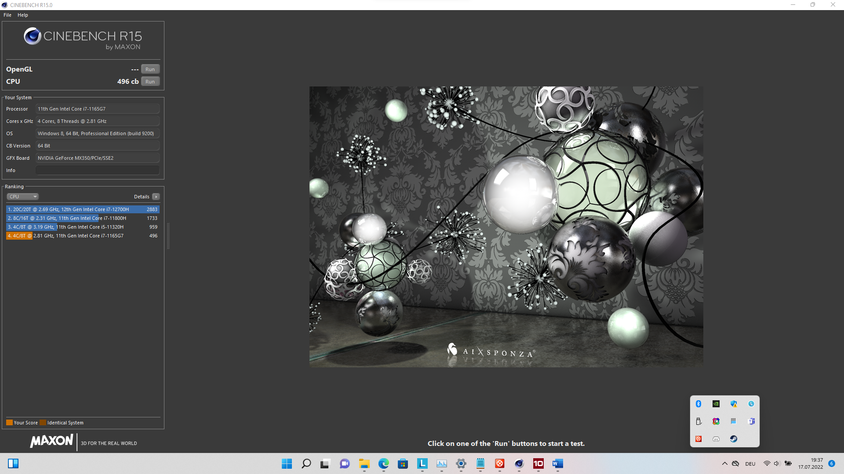Screen dimensions: 844x474
Task: Open Wi-Fi network tray icon
Action: point(767,463)
